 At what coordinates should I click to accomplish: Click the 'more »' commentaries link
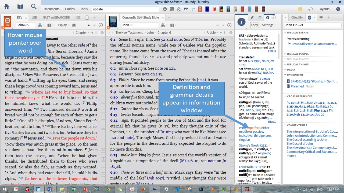tap(291, 156)
